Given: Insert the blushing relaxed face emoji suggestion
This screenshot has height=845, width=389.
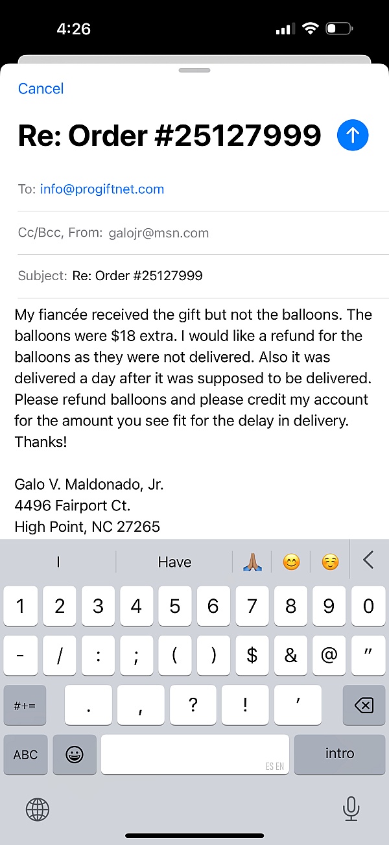Looking at the screenshot, I should point(331,562).
